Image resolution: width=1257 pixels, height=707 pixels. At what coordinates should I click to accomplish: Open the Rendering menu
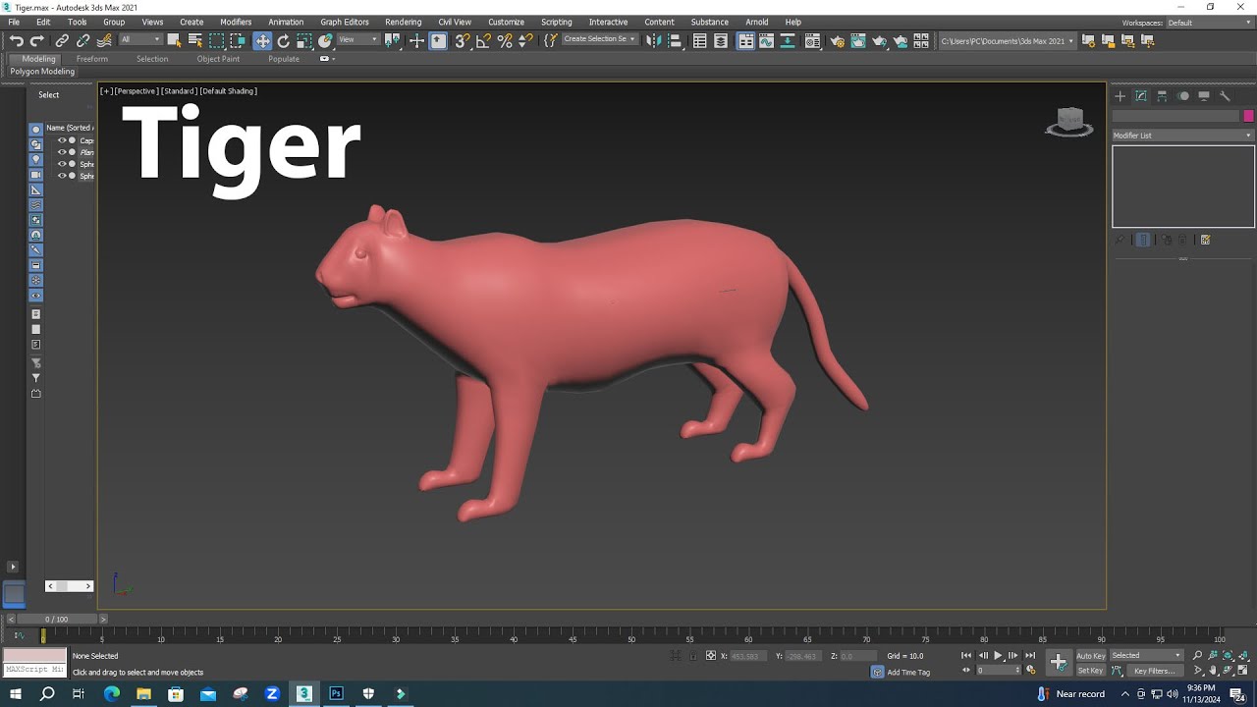pyautogui.click(x=403, y=22)
